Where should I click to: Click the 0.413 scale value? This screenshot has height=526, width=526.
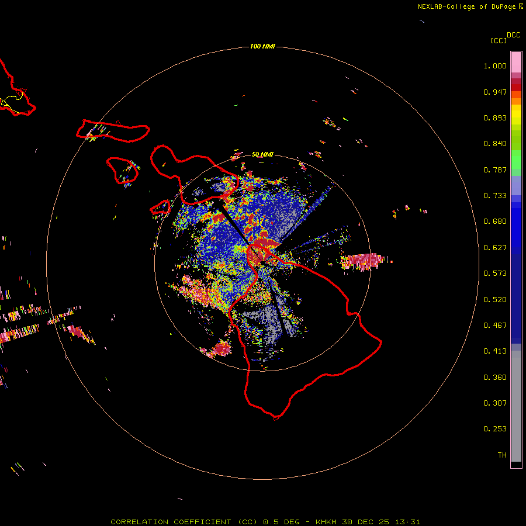click(x=495, y=351)
